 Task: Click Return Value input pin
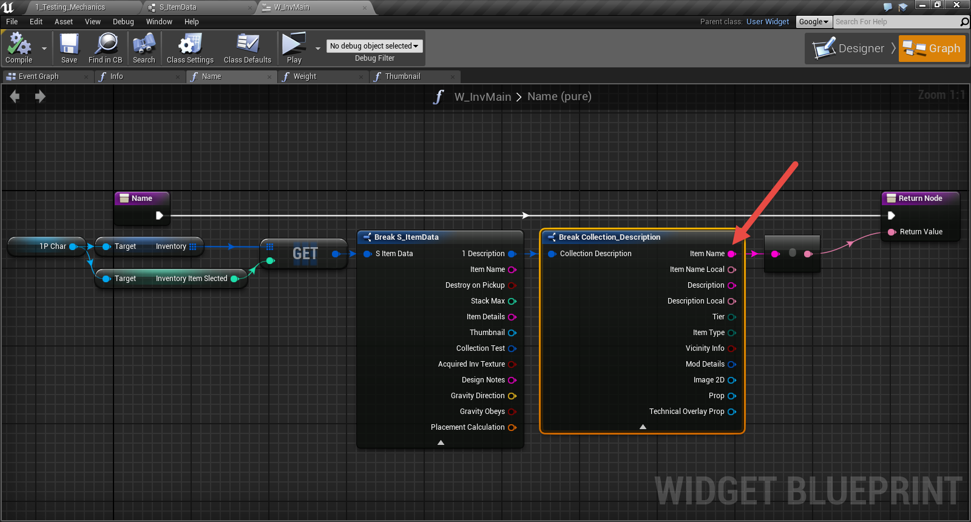click(891, 232)
